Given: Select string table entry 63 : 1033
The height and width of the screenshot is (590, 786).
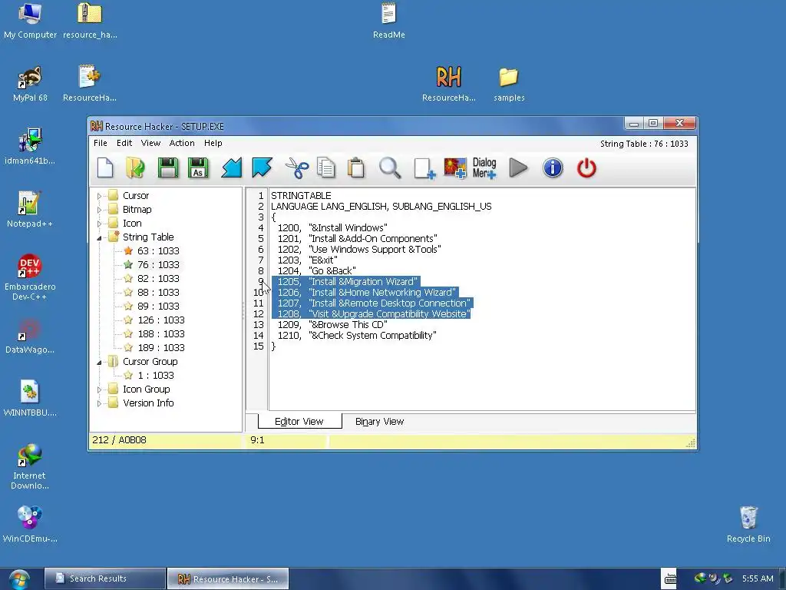Looking at the screenshot, I should 158,251.
